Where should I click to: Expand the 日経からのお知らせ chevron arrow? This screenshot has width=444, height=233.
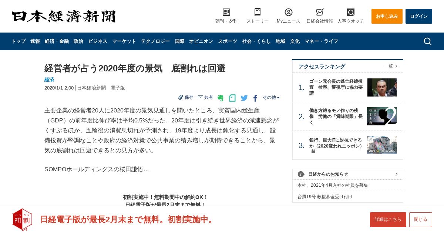tap(396, 174)
